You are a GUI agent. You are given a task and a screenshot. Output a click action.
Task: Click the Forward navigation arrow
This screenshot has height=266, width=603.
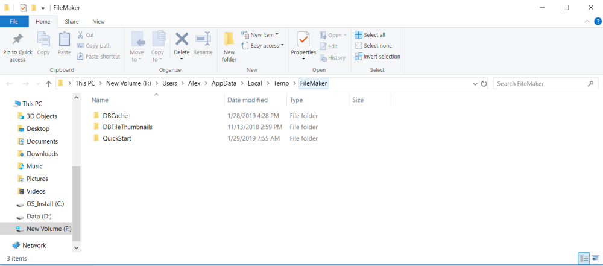coord(25,83)
